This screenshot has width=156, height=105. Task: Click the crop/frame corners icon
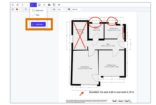[44, 5]
